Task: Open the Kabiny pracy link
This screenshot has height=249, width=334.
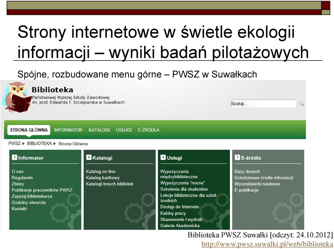Action: click(x=173, y=213)
